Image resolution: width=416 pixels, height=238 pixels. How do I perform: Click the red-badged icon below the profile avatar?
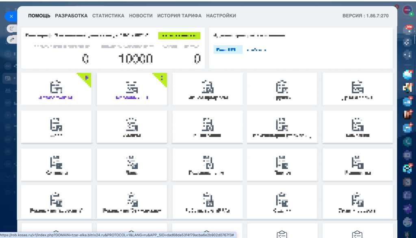click(x=407, y=29)
